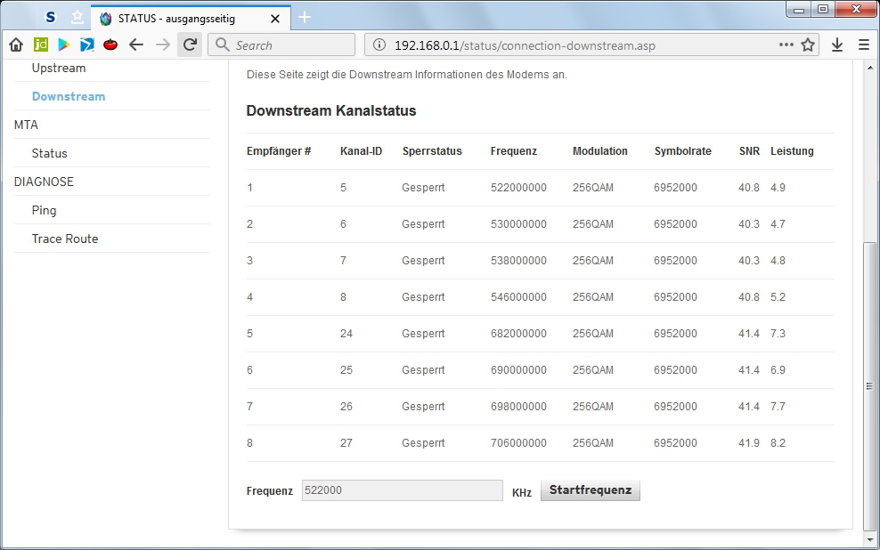Click the red tomato bookmark icon
This screenshot has height=550, width=880.
click(110, 44)
